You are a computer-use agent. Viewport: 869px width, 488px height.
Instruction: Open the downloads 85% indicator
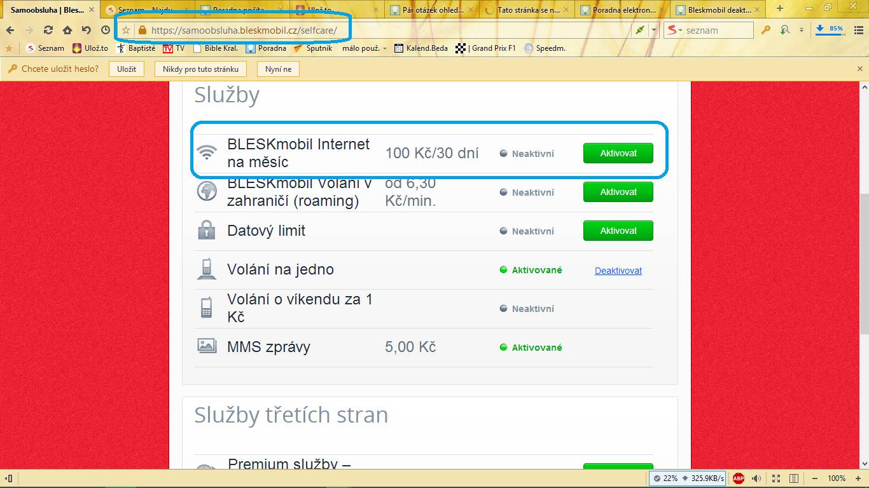coord(830,29)
